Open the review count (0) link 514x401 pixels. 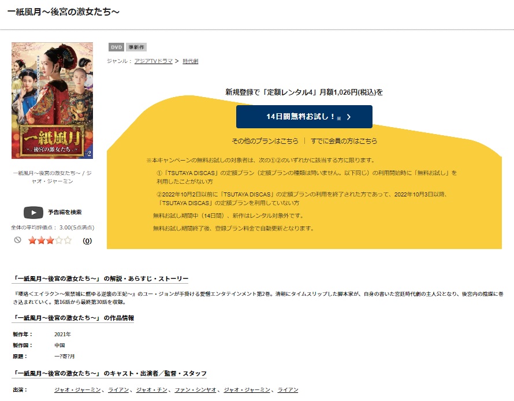click(87, 241)
